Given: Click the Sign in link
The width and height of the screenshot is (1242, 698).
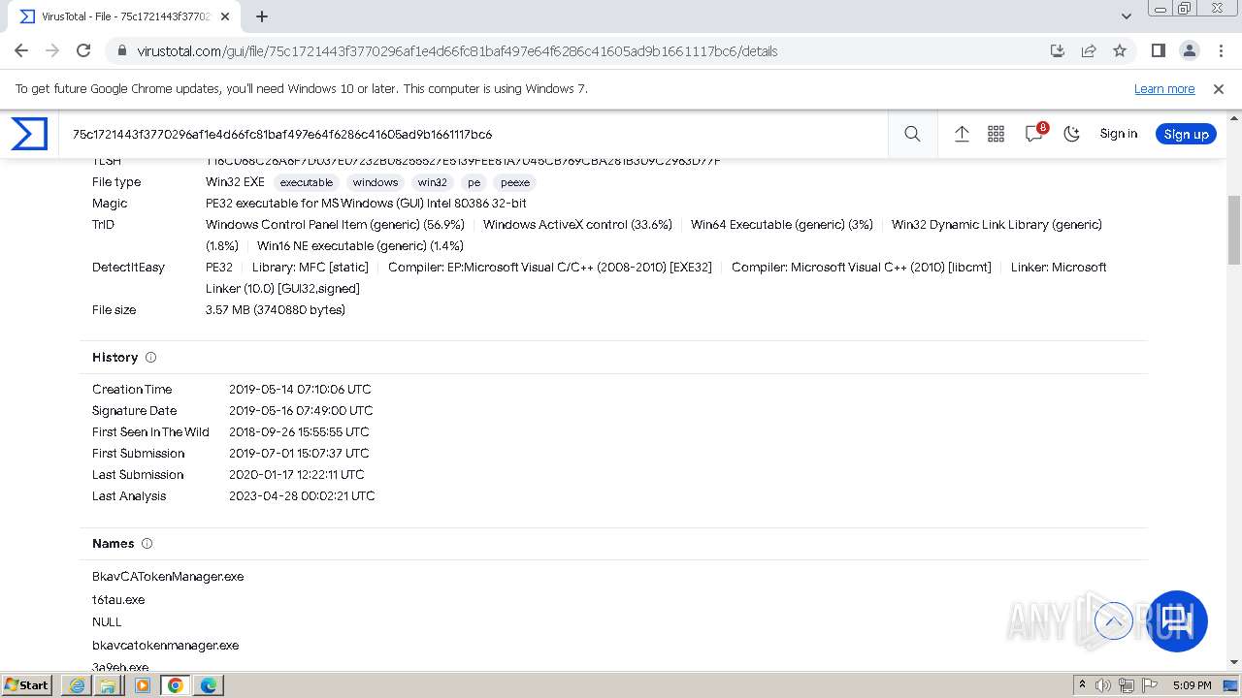Looking at the screenshot, I should (1118, 134).
